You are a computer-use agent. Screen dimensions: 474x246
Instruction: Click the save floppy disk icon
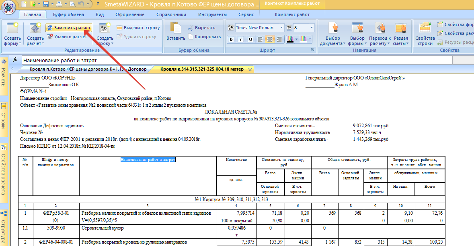46,4
